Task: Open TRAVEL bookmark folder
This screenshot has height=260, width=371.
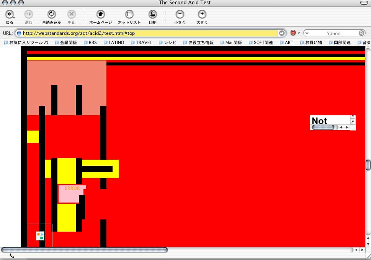Action: click(x=142, y=43)
